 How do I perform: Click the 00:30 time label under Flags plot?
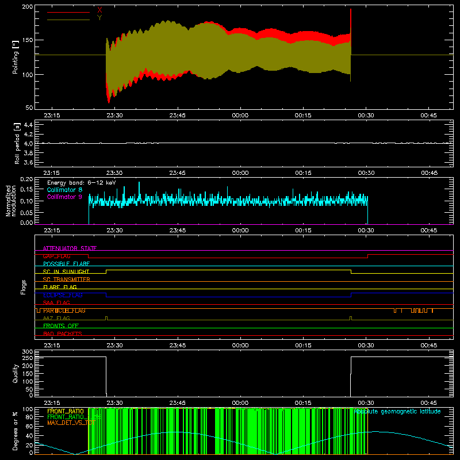[366, 346]
